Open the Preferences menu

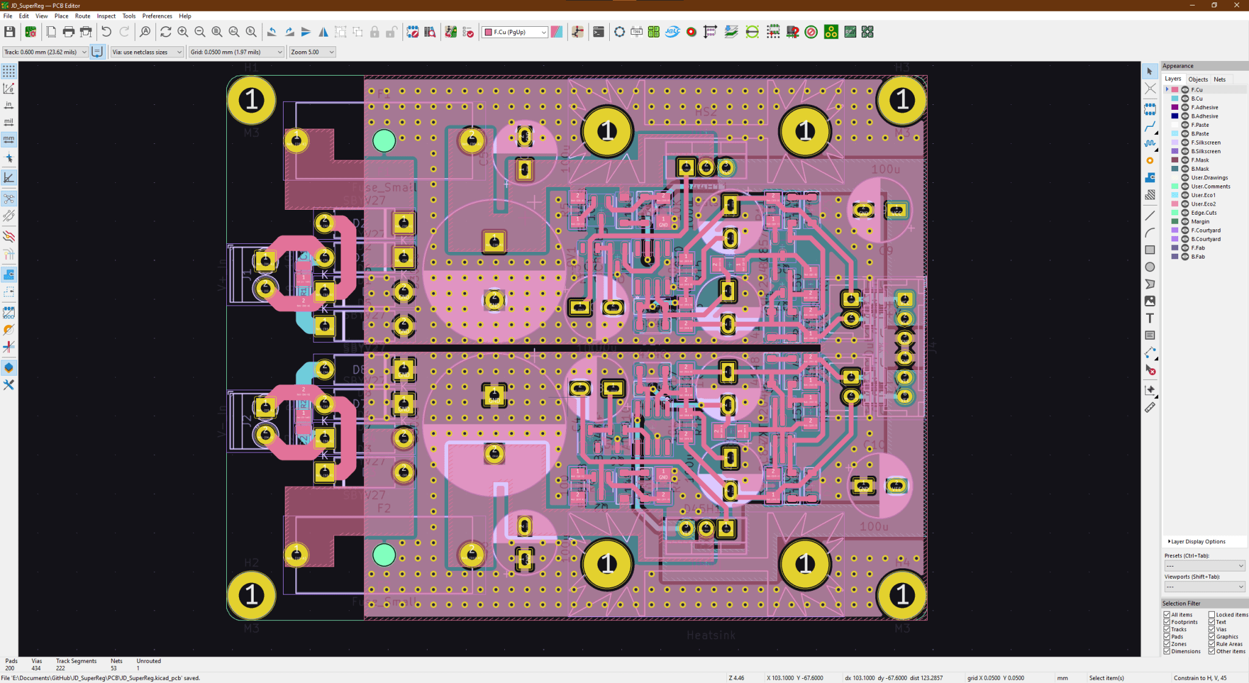[x=157, y=16]
